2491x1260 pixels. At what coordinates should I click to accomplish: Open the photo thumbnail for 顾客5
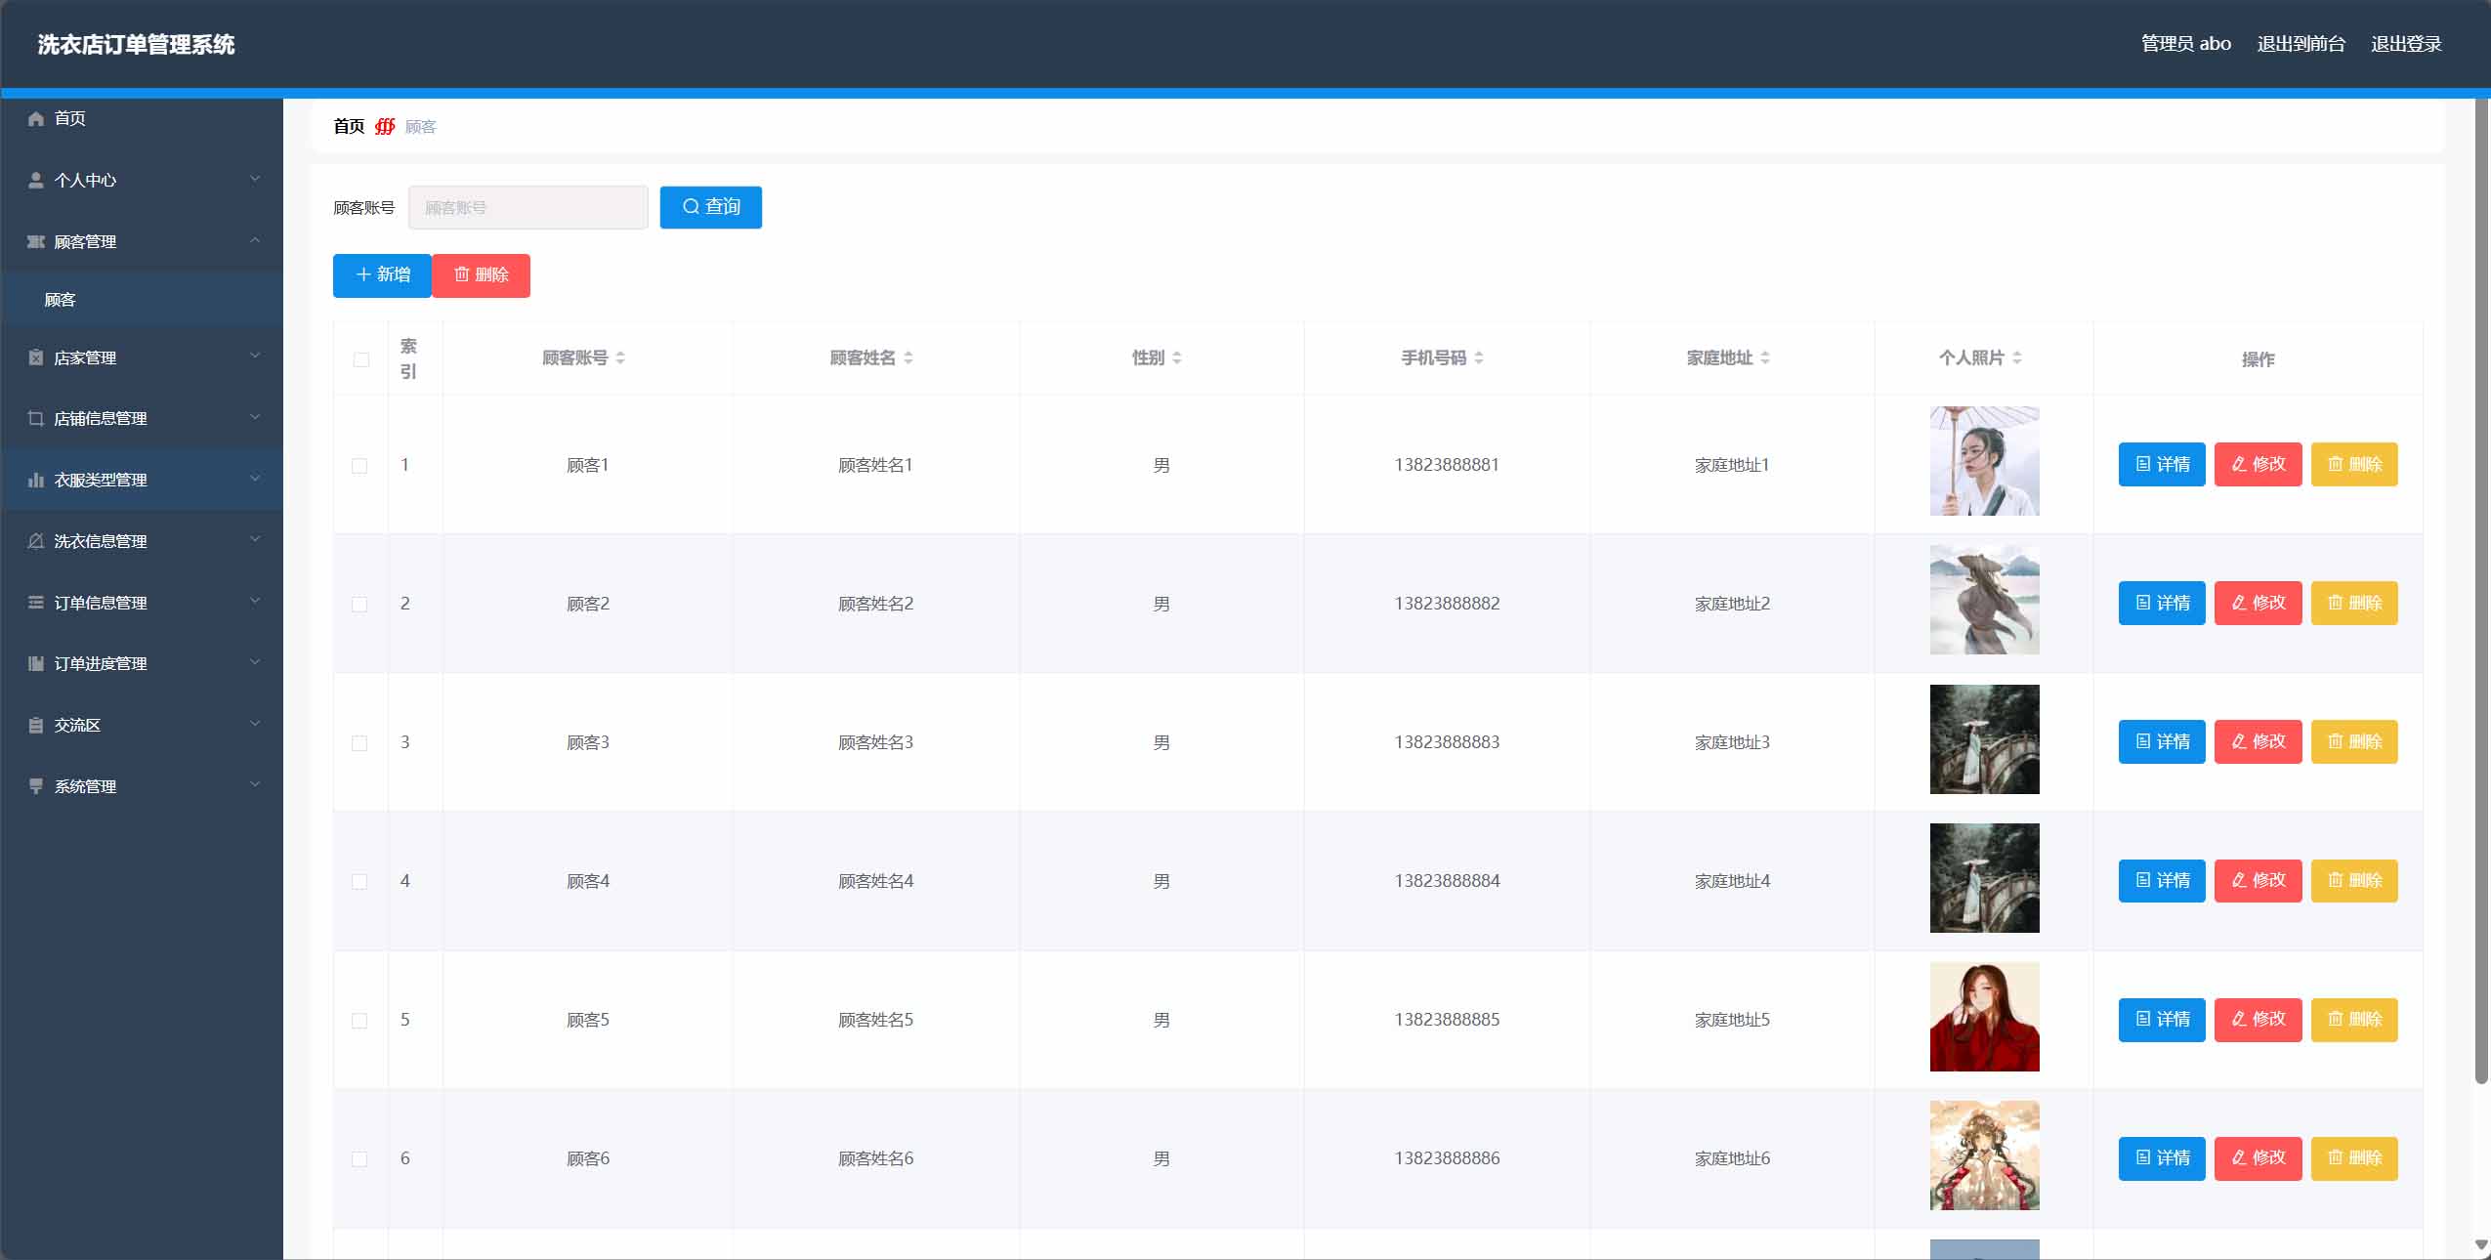pyautogui.click(x=1984, y=1017)
